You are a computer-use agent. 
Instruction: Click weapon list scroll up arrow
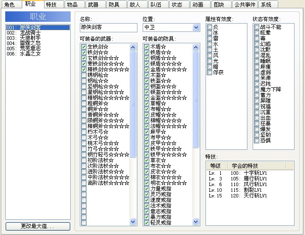pos(133,48)
